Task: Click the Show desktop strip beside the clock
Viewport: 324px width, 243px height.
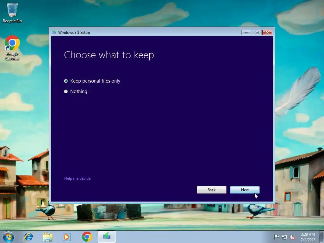Action: coord(321,237)
